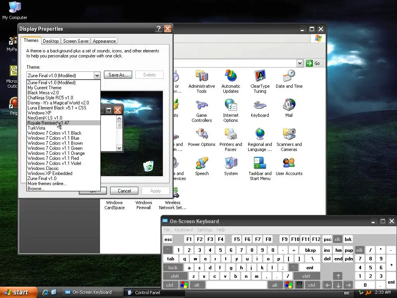Open Keyboard menu in On-Screen Keyboard
The height and width of the screenshot is (298, 397).
point(183,230)
